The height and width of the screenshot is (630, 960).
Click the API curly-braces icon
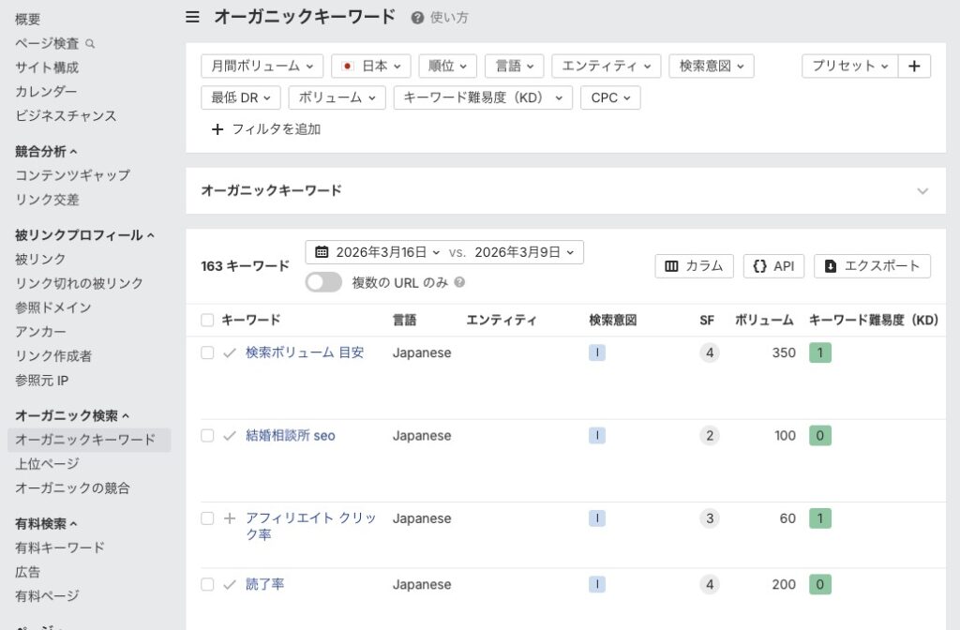[x=758, y=265]
